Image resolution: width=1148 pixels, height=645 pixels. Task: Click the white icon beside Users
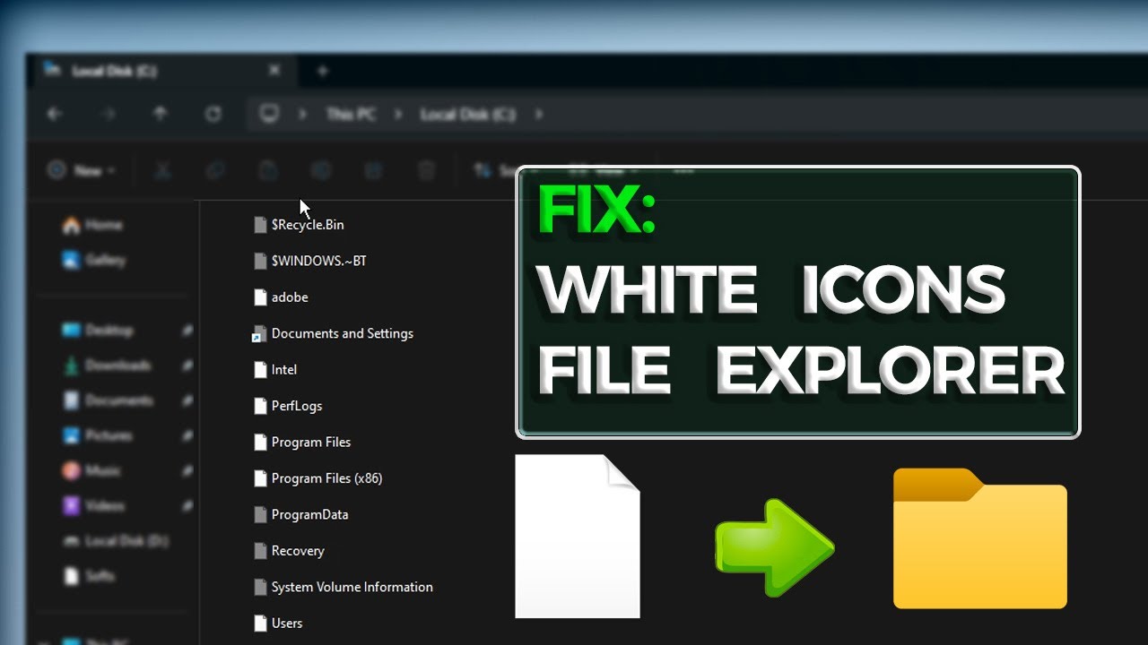click(x=260, y=623)
